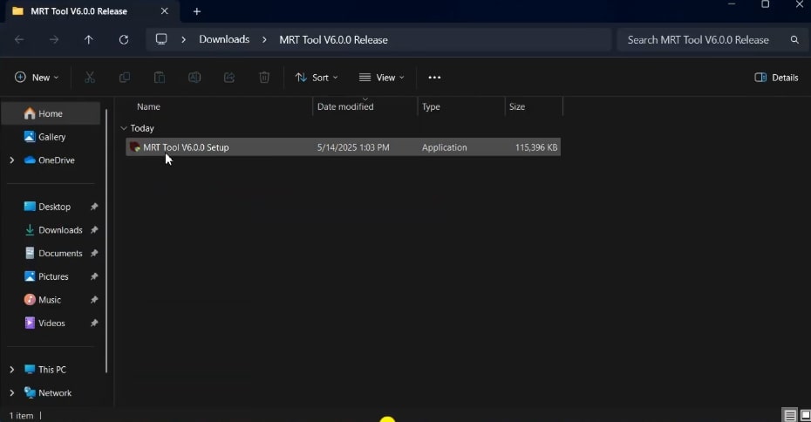
Task: Unpin Desktop using its pin icon
Action: click(x=94, y=207)
